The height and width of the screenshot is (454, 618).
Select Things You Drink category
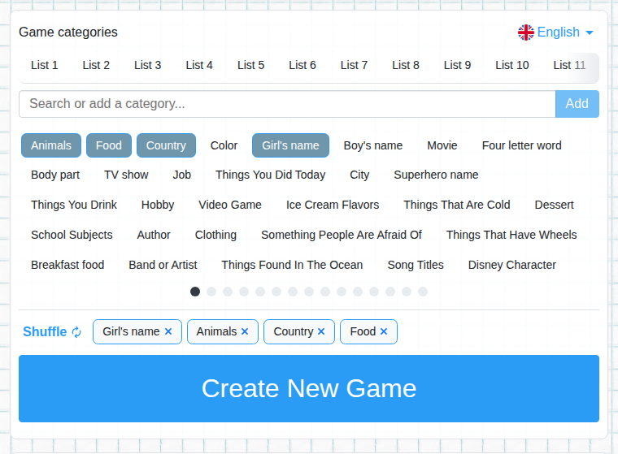(74, 205)
